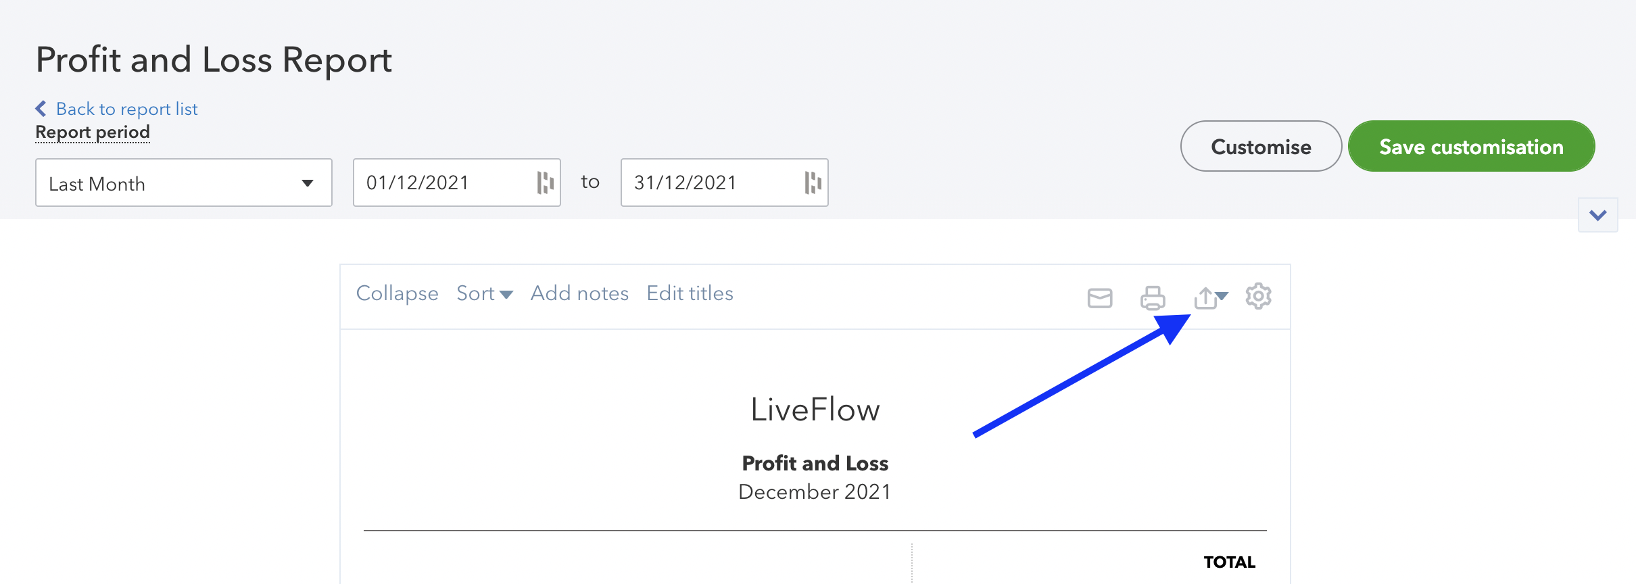Collapse the report header with the chevron
The height and width of the screenshot is (584, 1636).
point(1598,215)
